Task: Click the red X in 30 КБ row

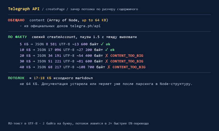Action: tap(107, 61)
